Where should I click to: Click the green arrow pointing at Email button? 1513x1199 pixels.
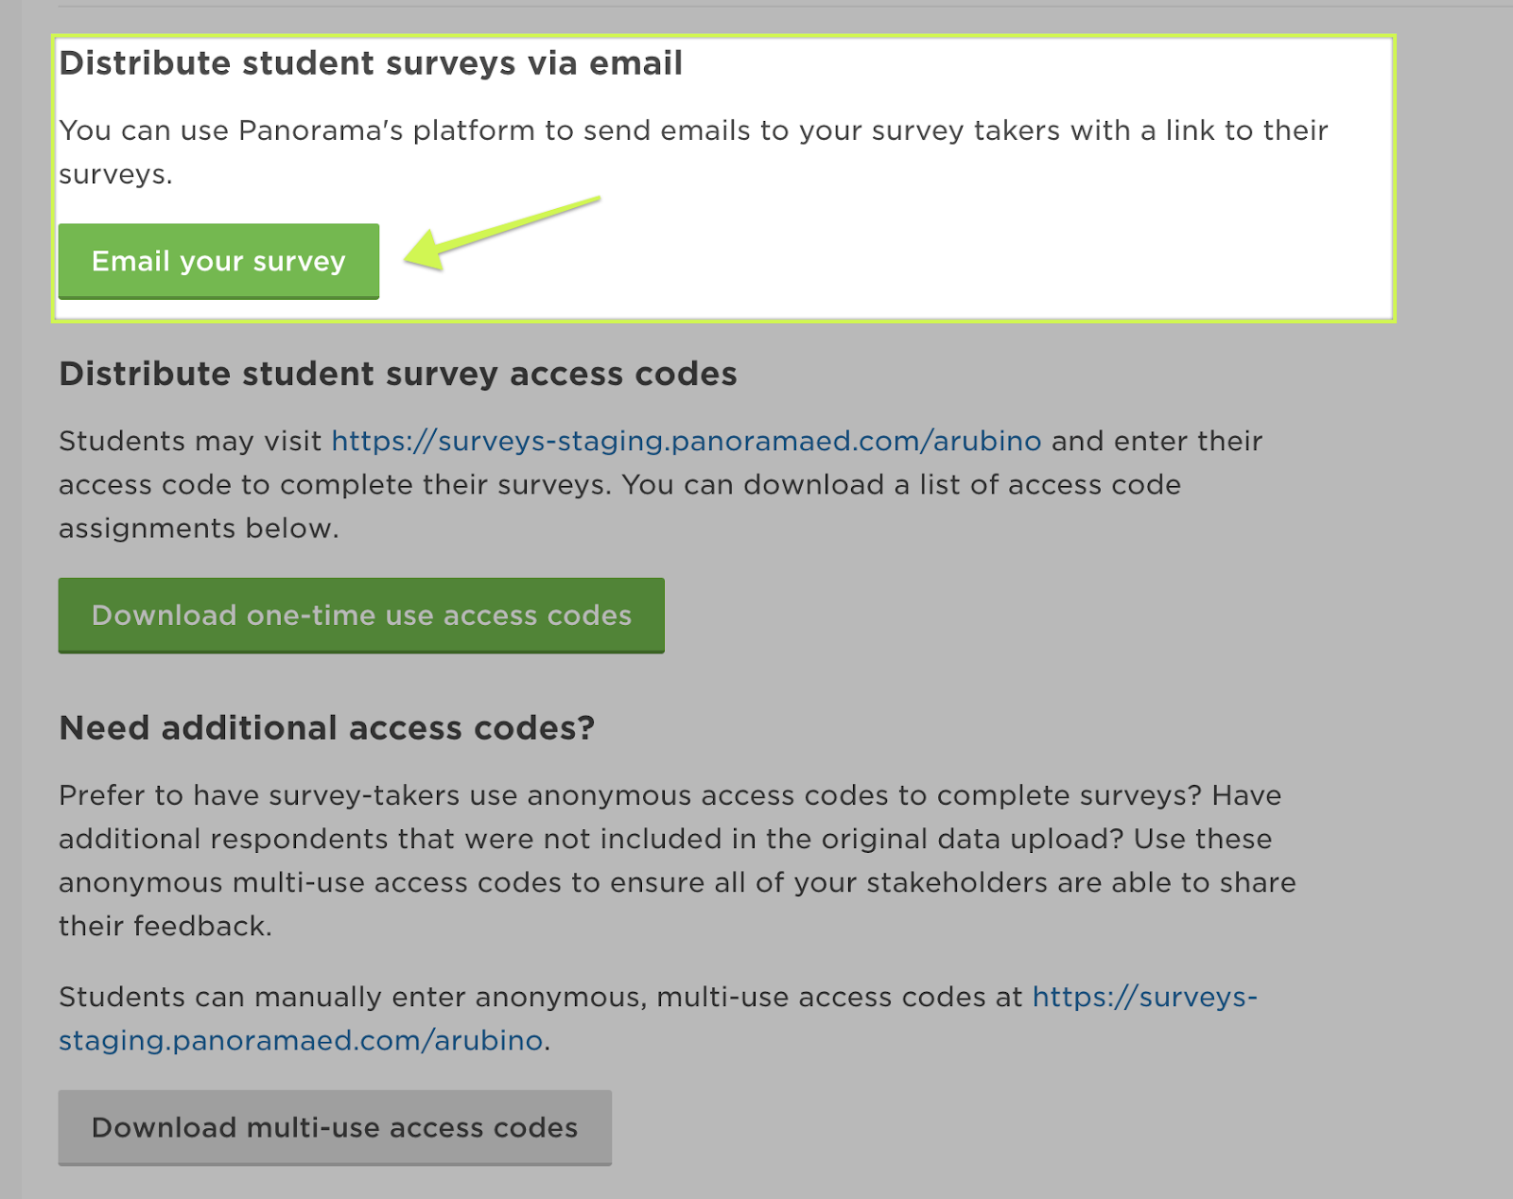501,231
